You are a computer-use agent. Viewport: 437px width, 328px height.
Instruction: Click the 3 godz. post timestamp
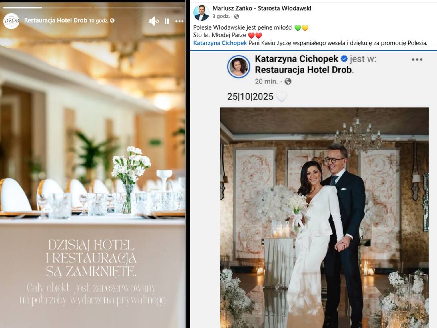click(x=221, y=16)
